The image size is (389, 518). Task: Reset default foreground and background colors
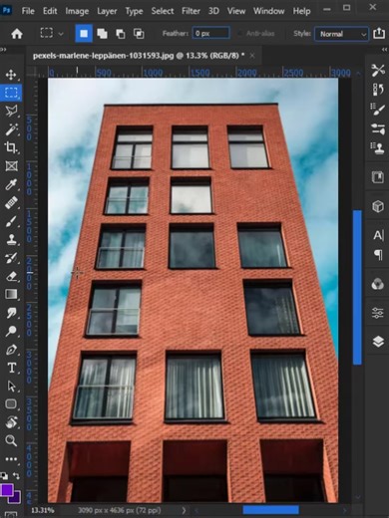[x=4, y=475]
